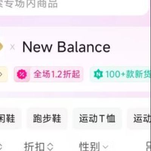This screenshot has width=151, height=151.
Task: Tap the New Balance brand title
Action: click(x=66, y=47)
